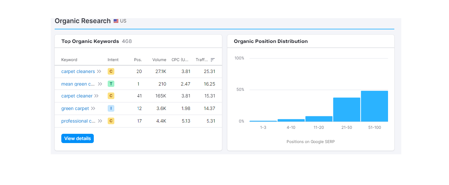
Task: Click commercial intent badge for 'carpet cleaners'
Action: click(x=111, y=71)
